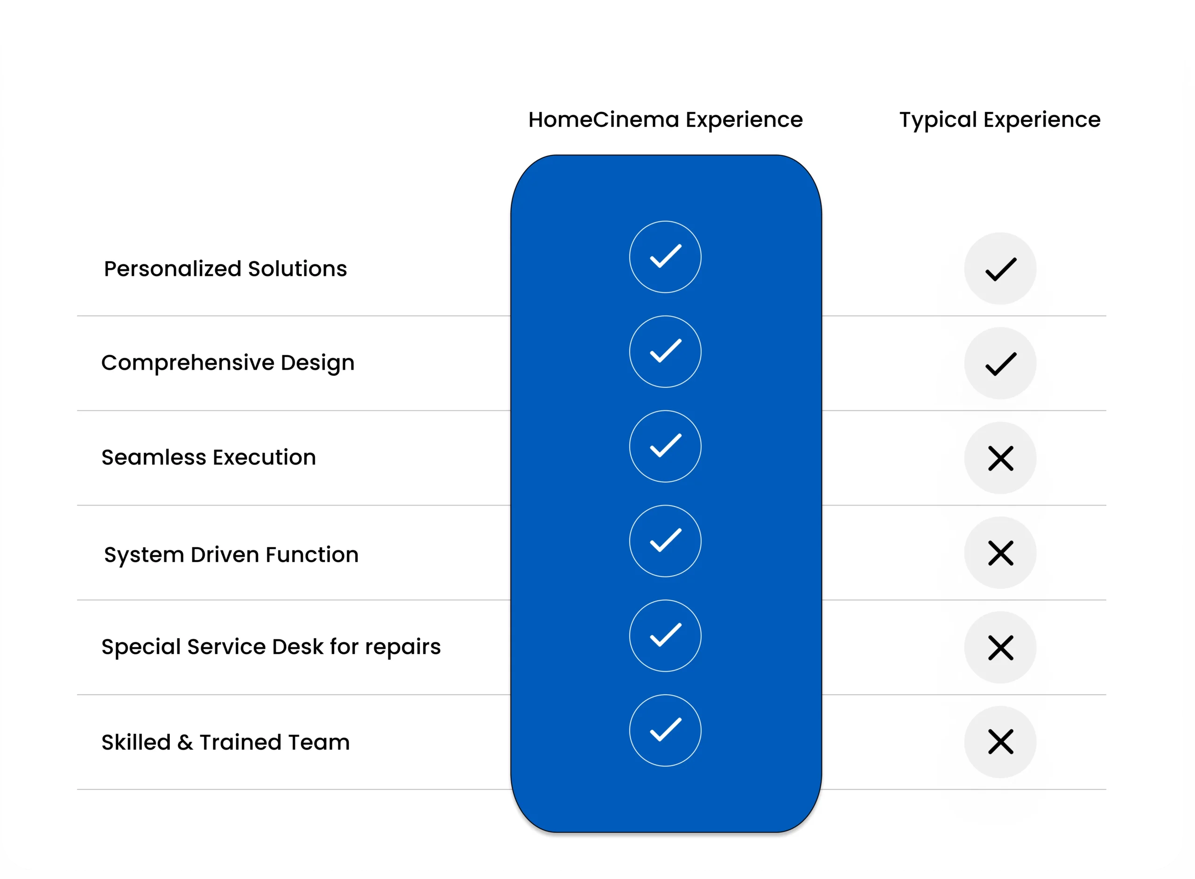Click Typical Experience cross for System Driven Function
This screenshot has height=879, width=1195.
coord(1000,553)
